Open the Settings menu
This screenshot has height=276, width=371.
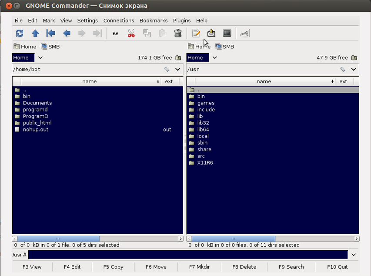[87, 20]
